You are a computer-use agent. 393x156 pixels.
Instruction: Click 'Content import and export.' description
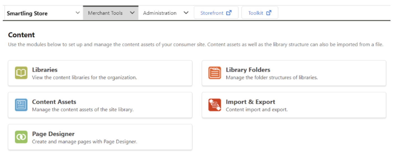(x=257, y=109)
